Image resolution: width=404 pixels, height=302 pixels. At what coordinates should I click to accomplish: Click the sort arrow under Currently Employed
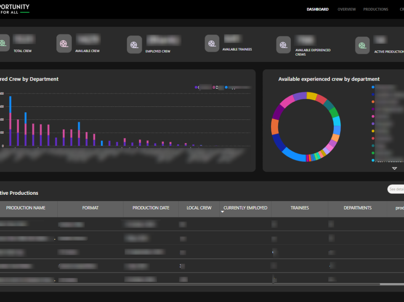pyautogui.click(x=222, y=212)
